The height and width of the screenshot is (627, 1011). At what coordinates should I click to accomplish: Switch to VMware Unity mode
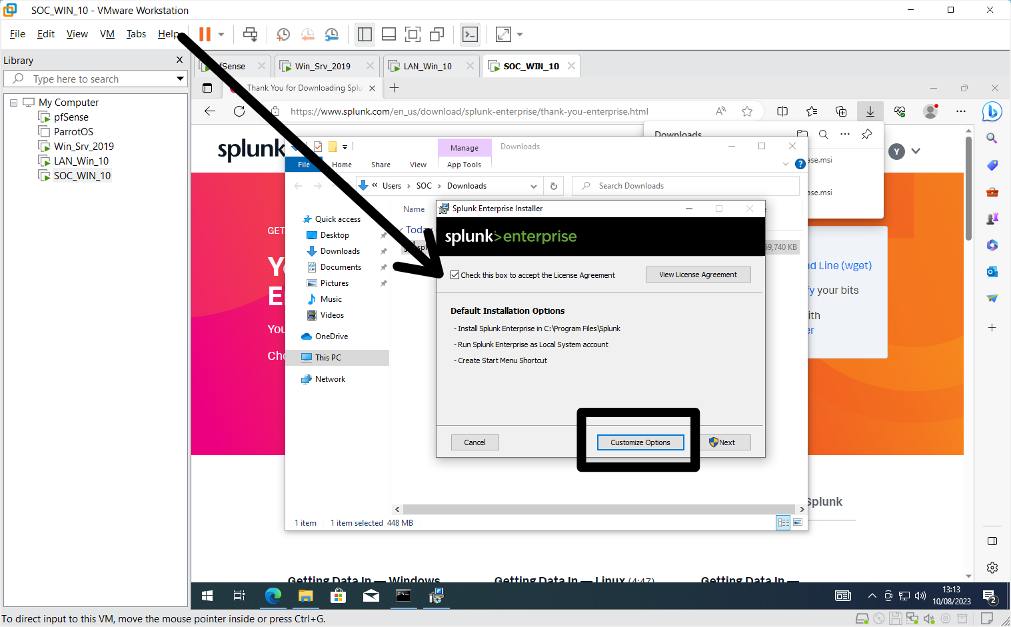pyautogui.click(x=437, y=34)
